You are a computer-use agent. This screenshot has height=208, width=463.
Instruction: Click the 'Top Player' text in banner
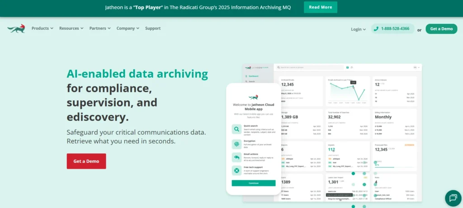pyautogui.click(x=148, y=7)
